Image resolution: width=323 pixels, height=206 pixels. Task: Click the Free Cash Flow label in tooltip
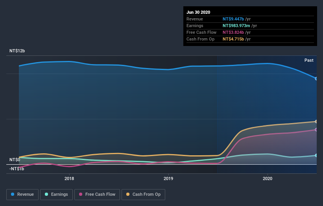201,32
